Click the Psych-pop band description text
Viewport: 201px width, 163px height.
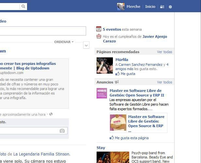tap(152, 157)
